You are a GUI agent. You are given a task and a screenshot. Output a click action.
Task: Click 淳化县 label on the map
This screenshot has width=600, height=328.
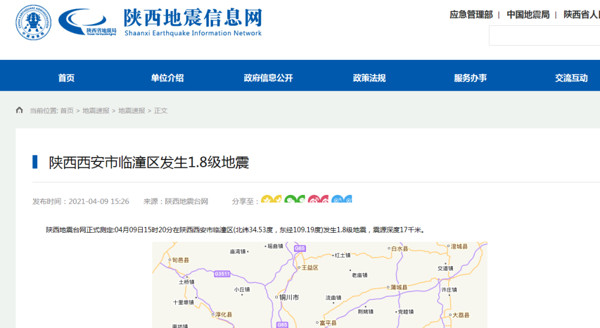click(x=224, y=315)
